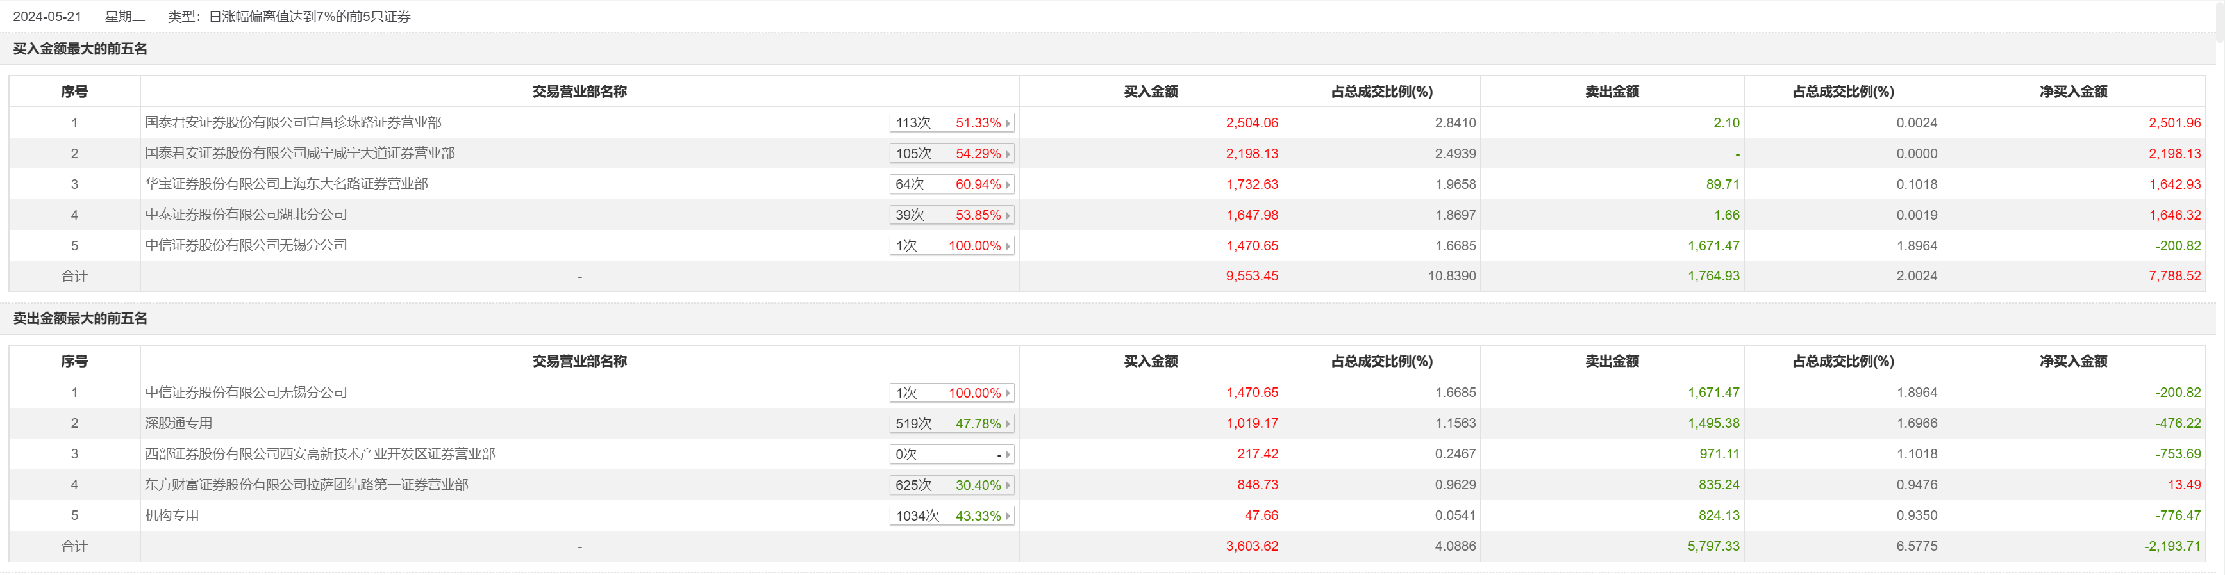Open 中泰证券股份有限公司湖北分公司 page
The height and width of the screenshot is (575, 2225).
coord(246,215)
